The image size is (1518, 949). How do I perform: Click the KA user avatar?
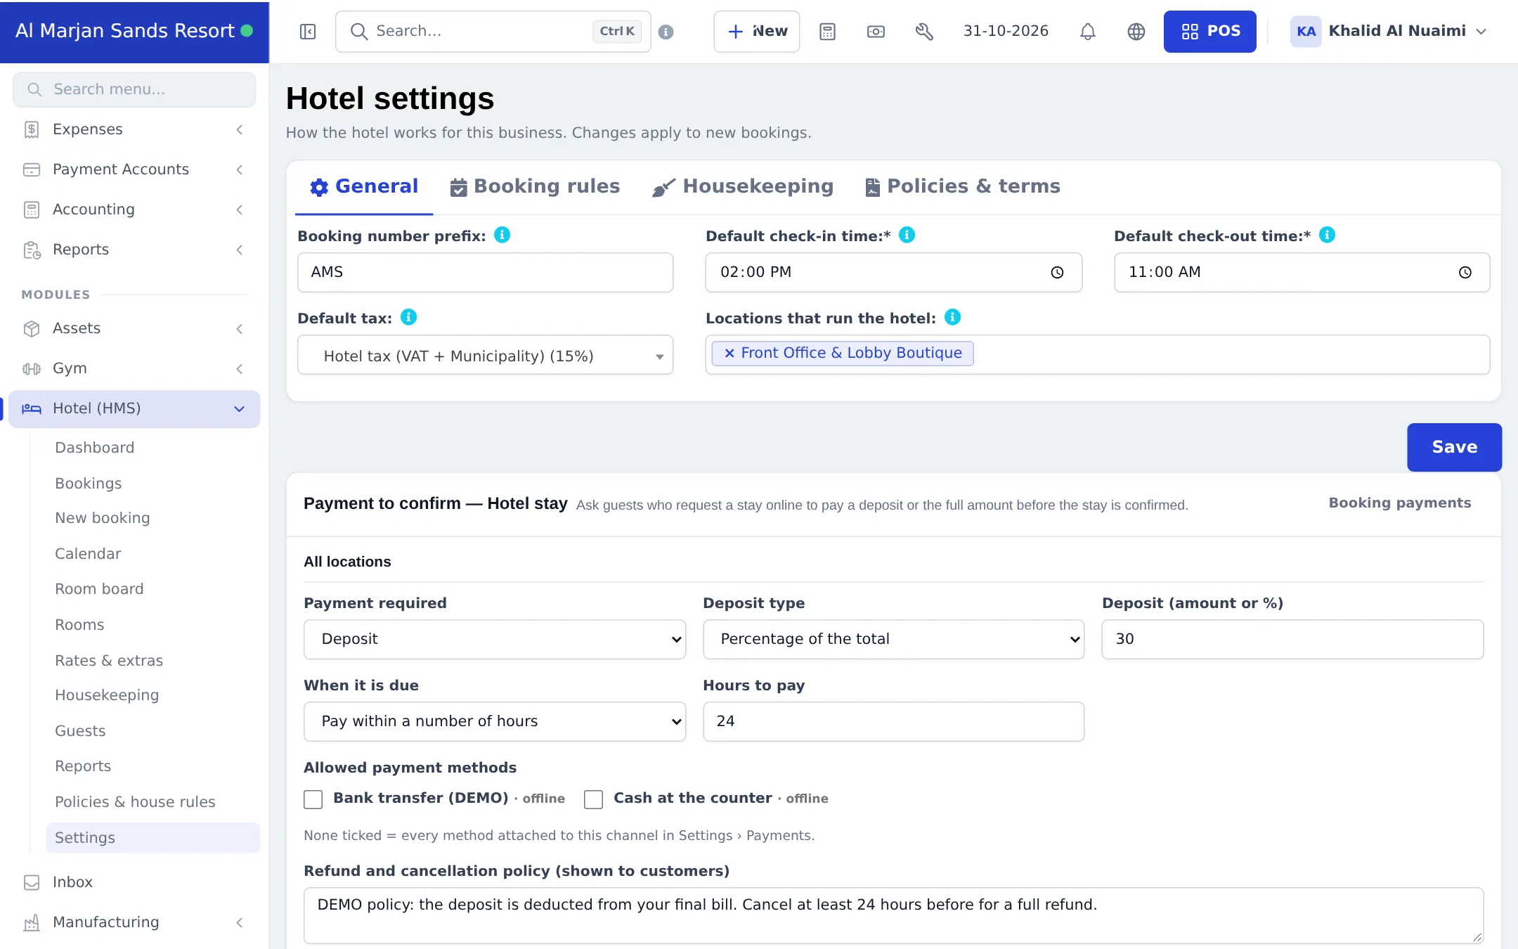click(1306, 32)
